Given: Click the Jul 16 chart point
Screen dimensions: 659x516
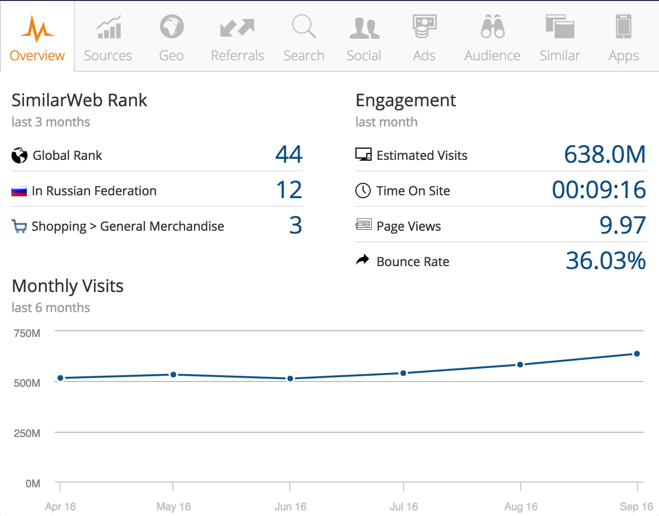Looking at the screenshot, I should tap(403, 373).
